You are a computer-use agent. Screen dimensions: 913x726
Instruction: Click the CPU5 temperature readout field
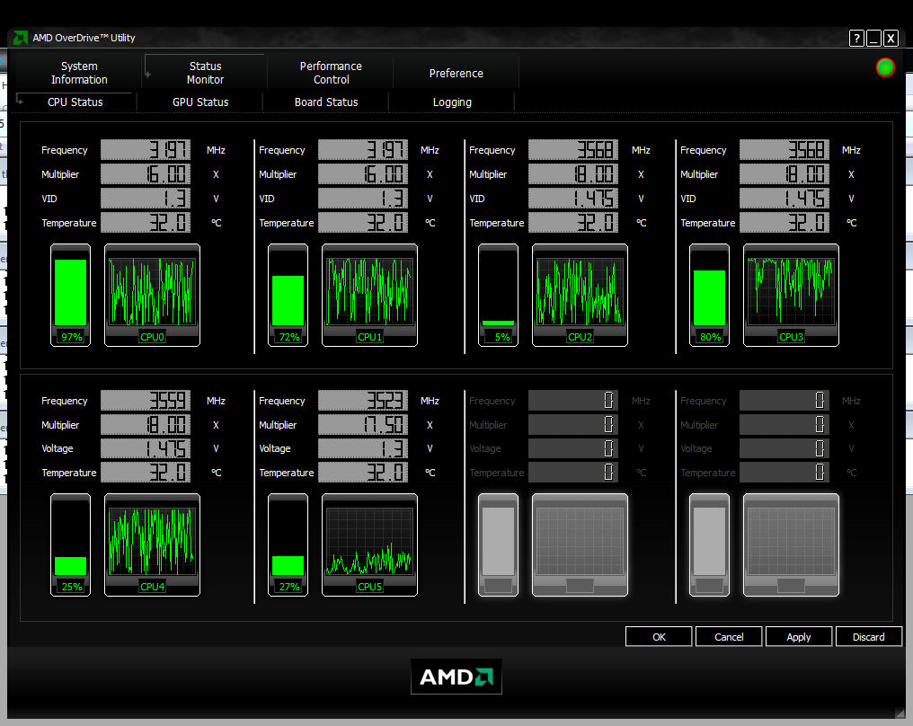363,472
